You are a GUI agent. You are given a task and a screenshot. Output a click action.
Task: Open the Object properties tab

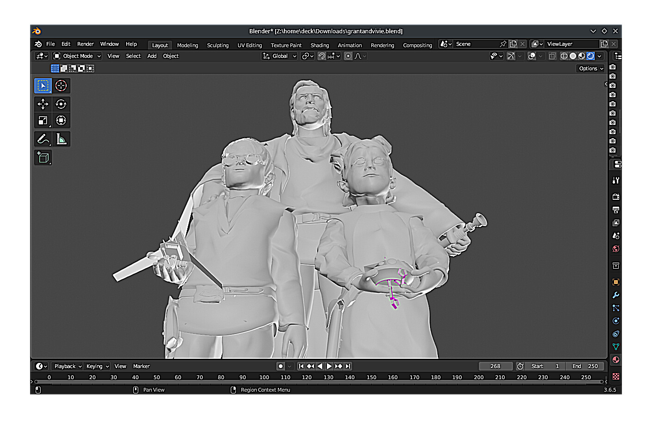[616, 282]
